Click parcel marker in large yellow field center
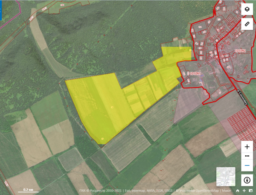This screenshot has width=256, height=195. point(112,107)
